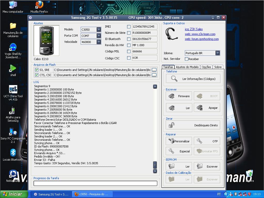Screen dimensions: 264x198
Task: Click the Personalizar repair button
Action: (179, 141)
